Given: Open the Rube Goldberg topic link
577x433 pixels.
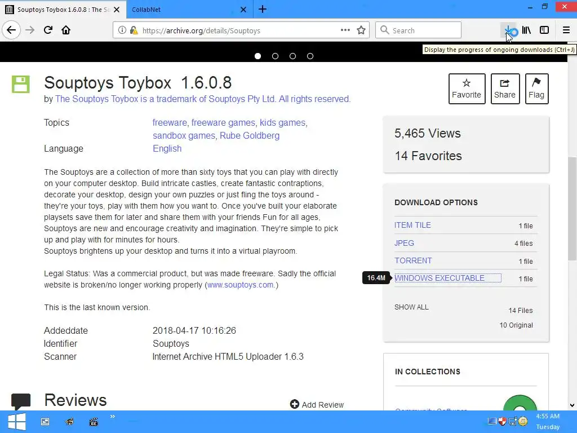Looking at the screenshot, I should [250, 135].
